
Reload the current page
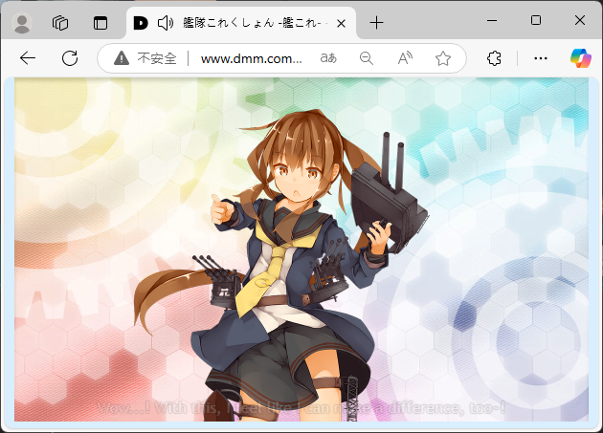click(x=70, y=58)
